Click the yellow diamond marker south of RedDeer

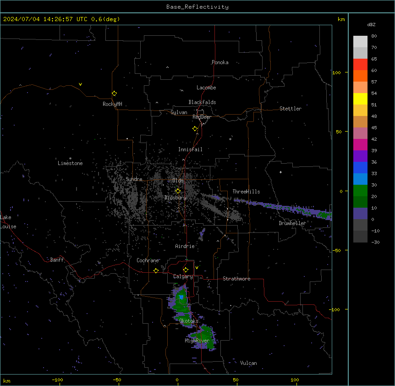click(x=195, y=129)
